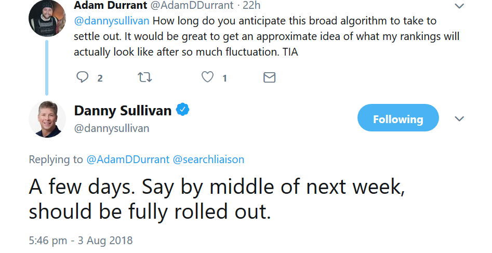Image resolution: width=492 pixels, height=253 pixels.
Task: Toggle the Following button
Action: point(398,119)
